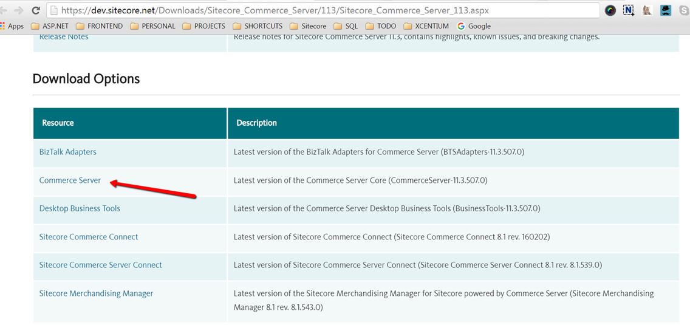
Task: Open the XCENTIUM bookmarks folder
Action: (426, 26)
